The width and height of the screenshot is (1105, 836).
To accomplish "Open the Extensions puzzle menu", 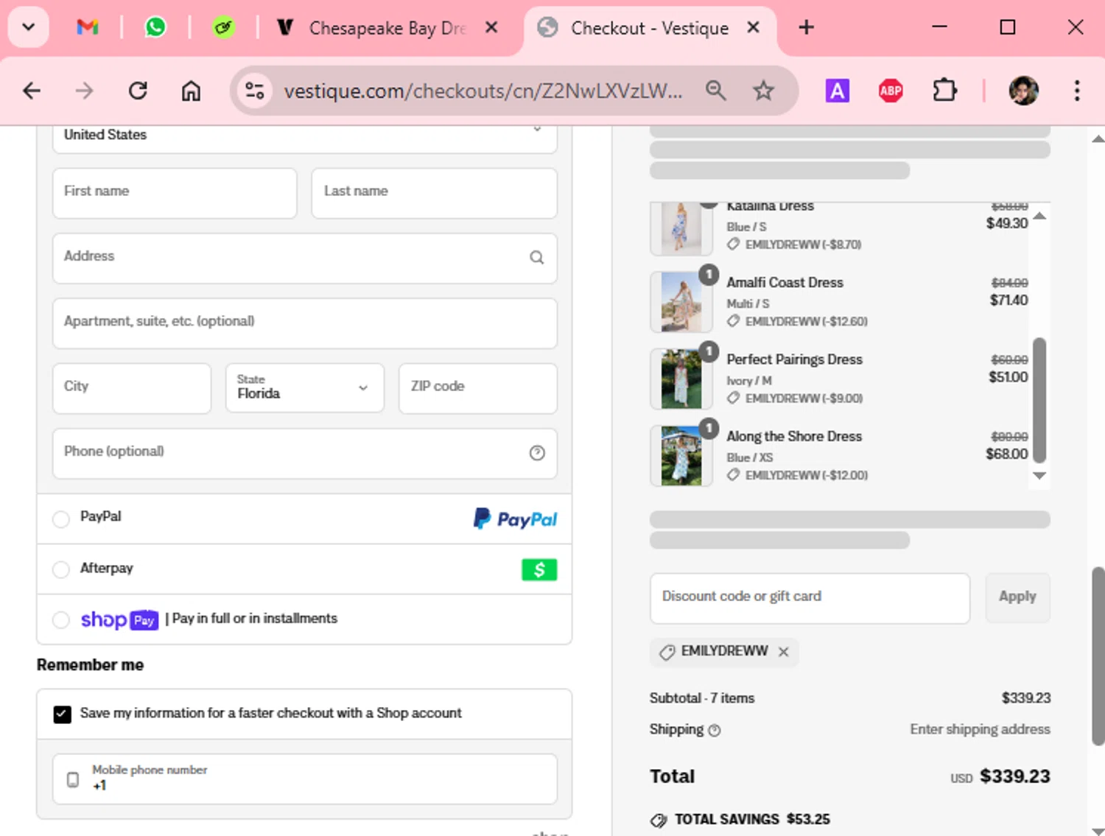I will 944,91.
